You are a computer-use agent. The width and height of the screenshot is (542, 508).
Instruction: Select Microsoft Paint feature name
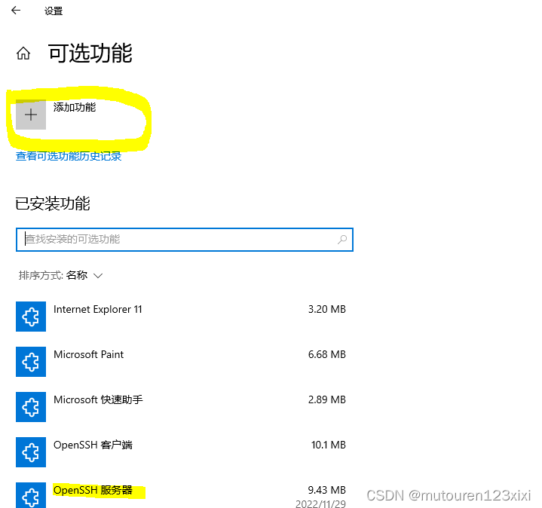click(88, 354)
